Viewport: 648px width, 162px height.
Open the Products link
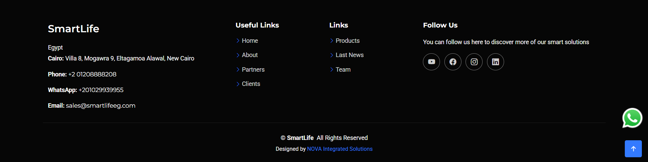348,41
